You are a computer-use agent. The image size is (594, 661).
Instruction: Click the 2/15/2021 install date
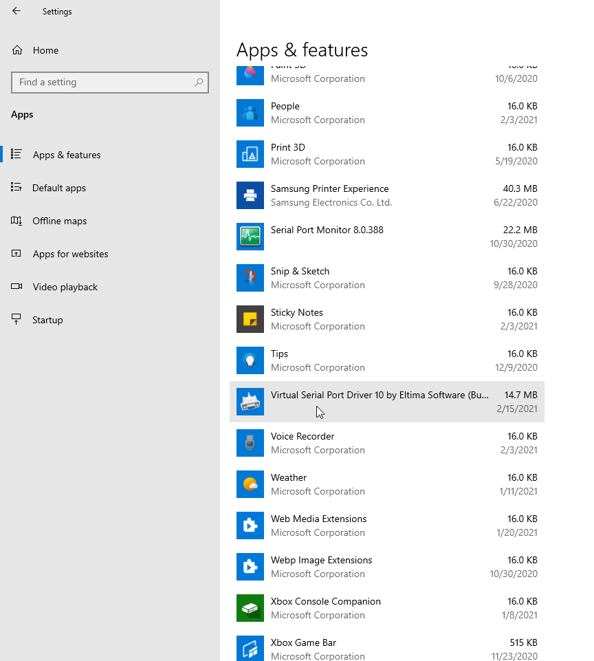click(x=517, y=409)
